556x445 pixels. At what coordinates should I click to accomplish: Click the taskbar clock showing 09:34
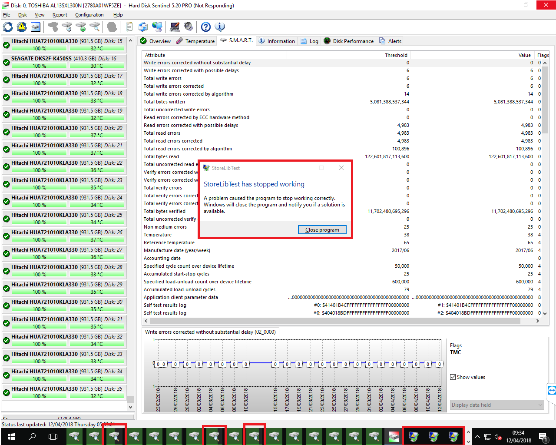click(x=518, y=436)
